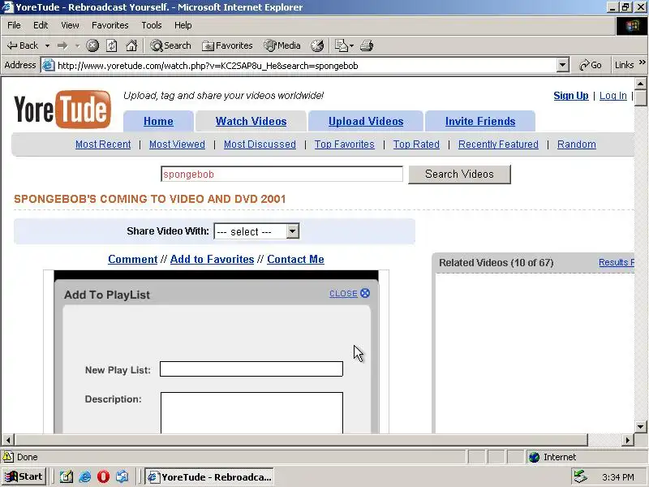Open the Help menu
The width and height of the screenshot is (649, 487).
point(183,25)
